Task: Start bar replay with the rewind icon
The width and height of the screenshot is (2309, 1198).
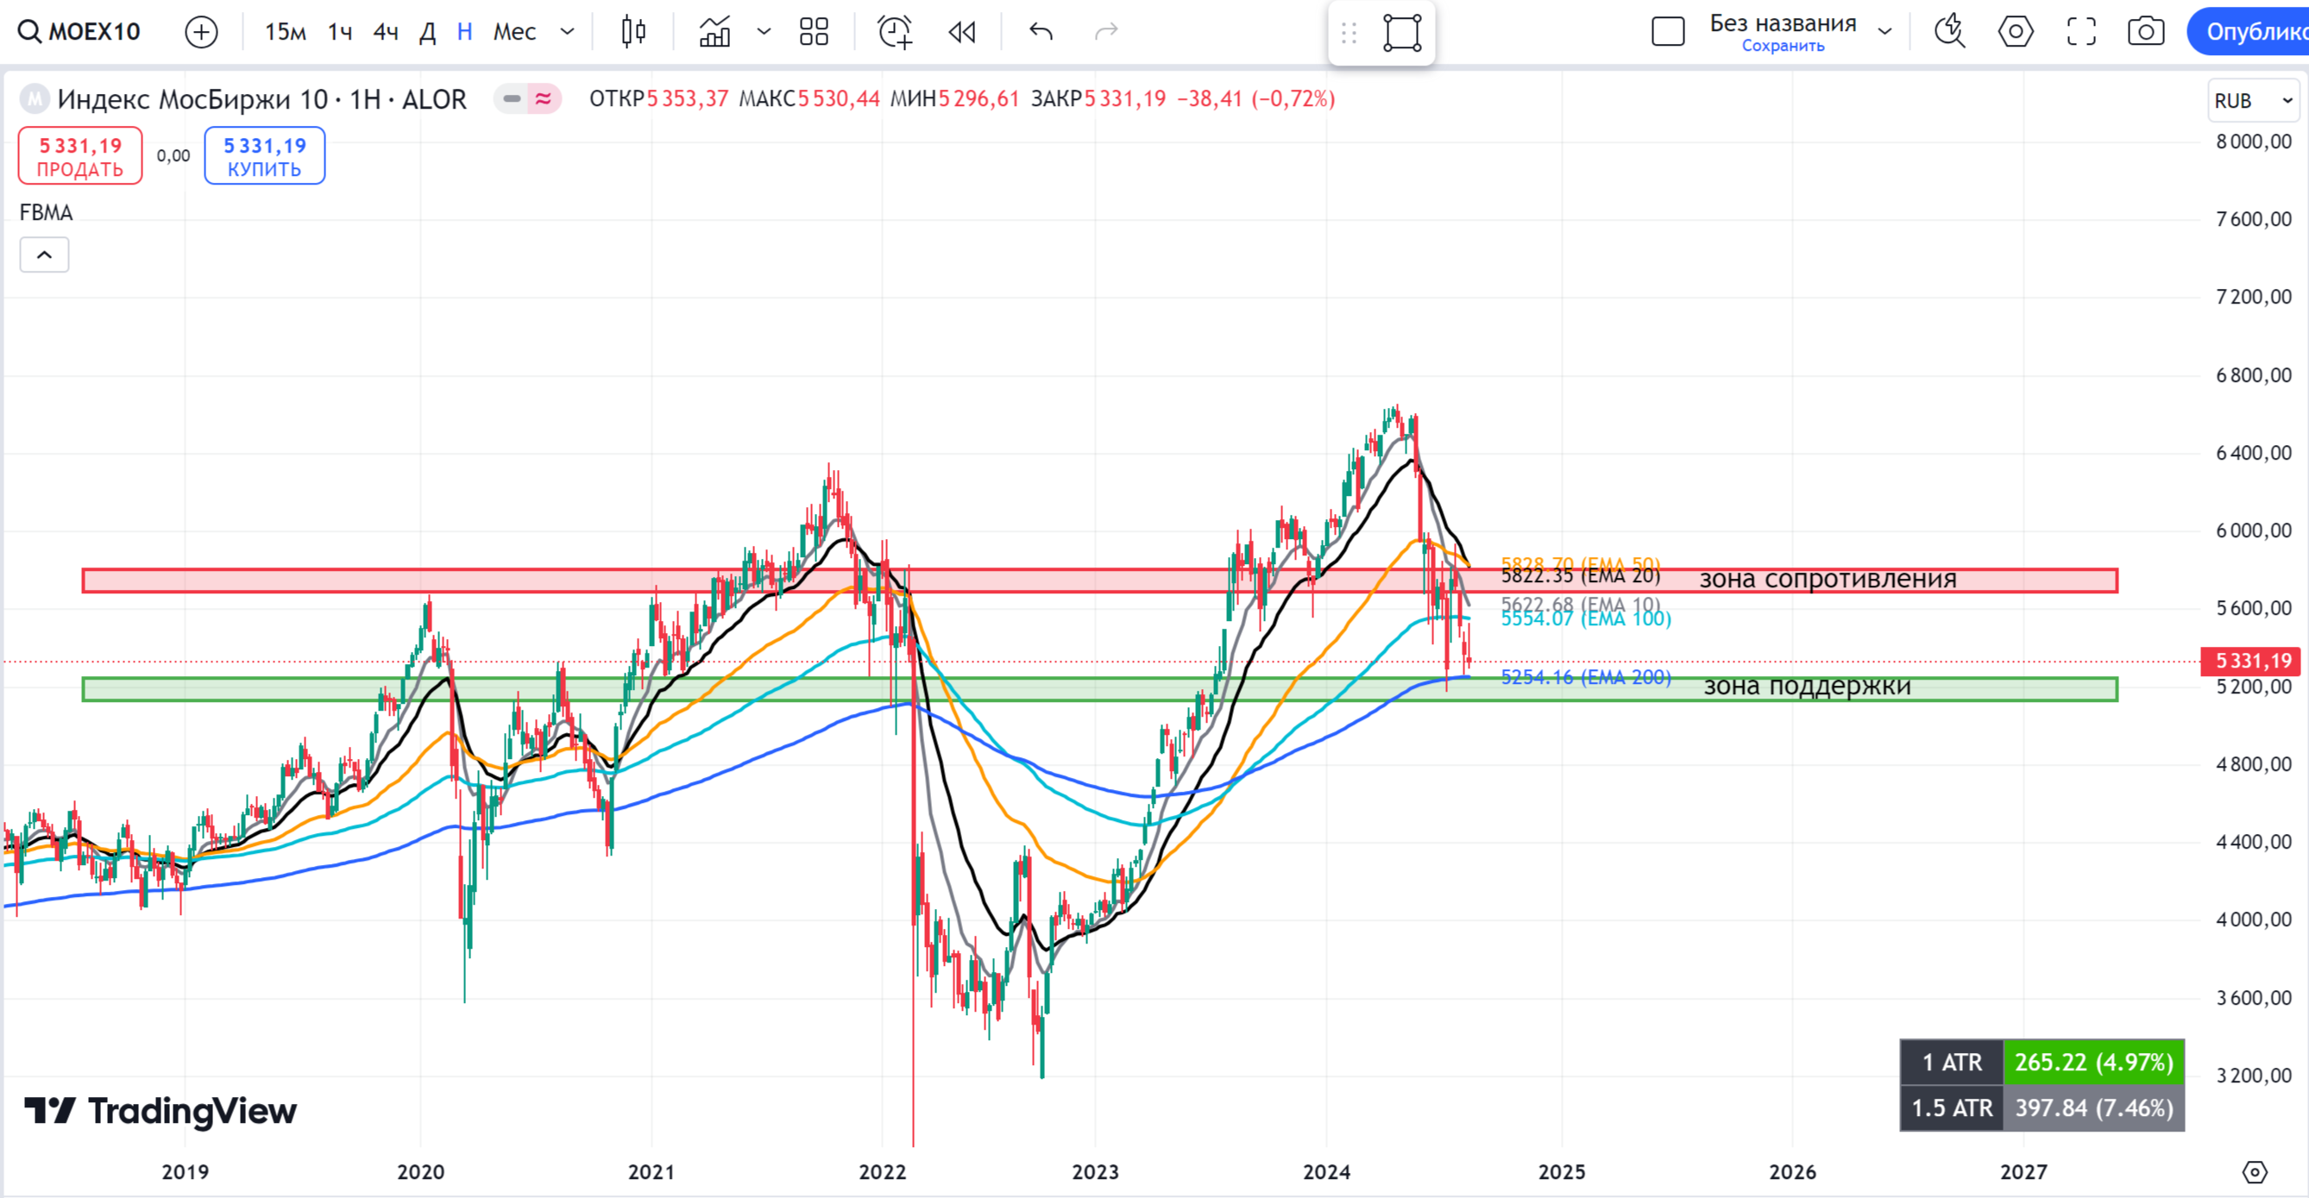Action: coord(962,32)
